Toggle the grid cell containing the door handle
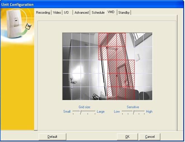Image resolution: width=185 pixels, height=142 pixels. coord(76,80)
